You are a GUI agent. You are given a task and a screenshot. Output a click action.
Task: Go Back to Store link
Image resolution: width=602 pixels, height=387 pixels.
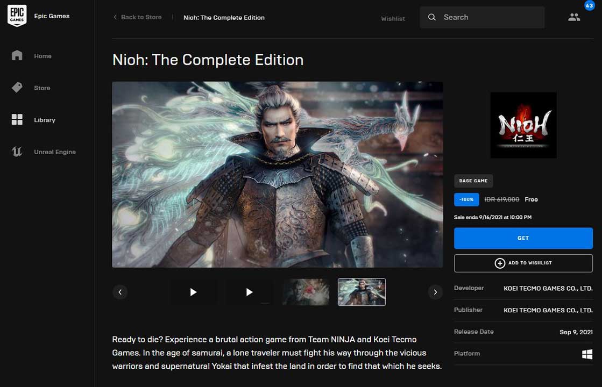pyautogui.click(x=141, y=17)
